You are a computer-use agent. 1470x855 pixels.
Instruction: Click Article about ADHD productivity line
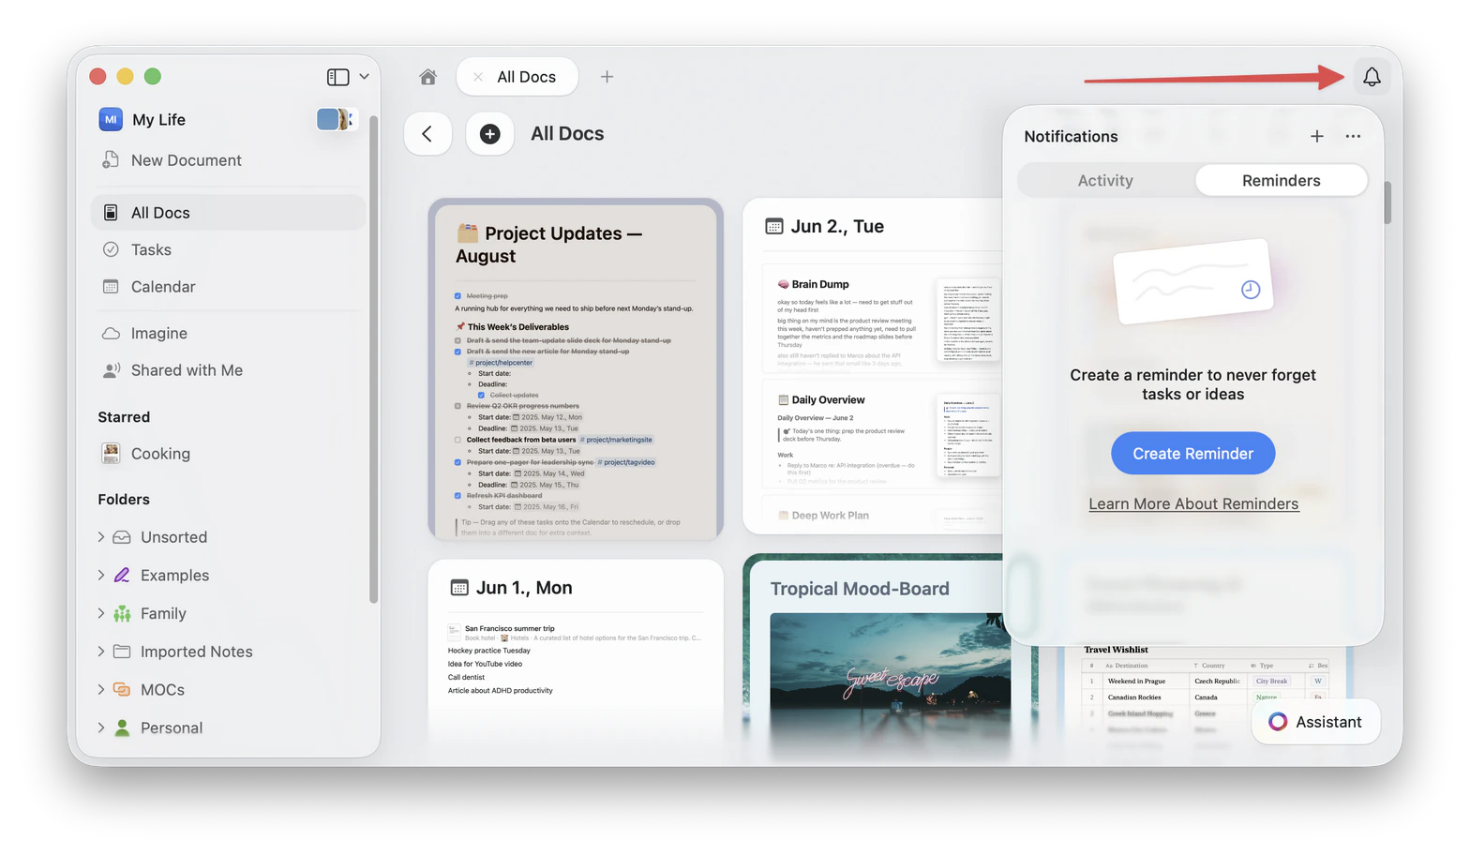(500, 691)
